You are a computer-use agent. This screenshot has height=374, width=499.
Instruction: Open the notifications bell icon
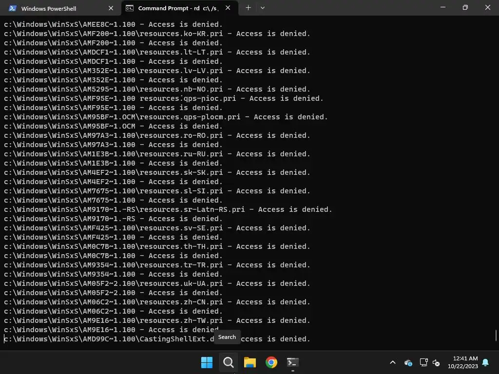486,362
